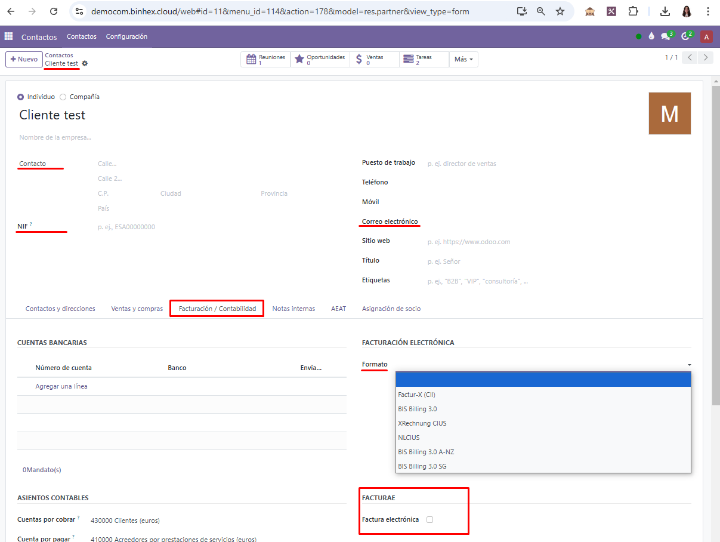This screenshot has height=542, width=720.
Task: Switch to Asignación de socio tab
Action: coord(391,309)
